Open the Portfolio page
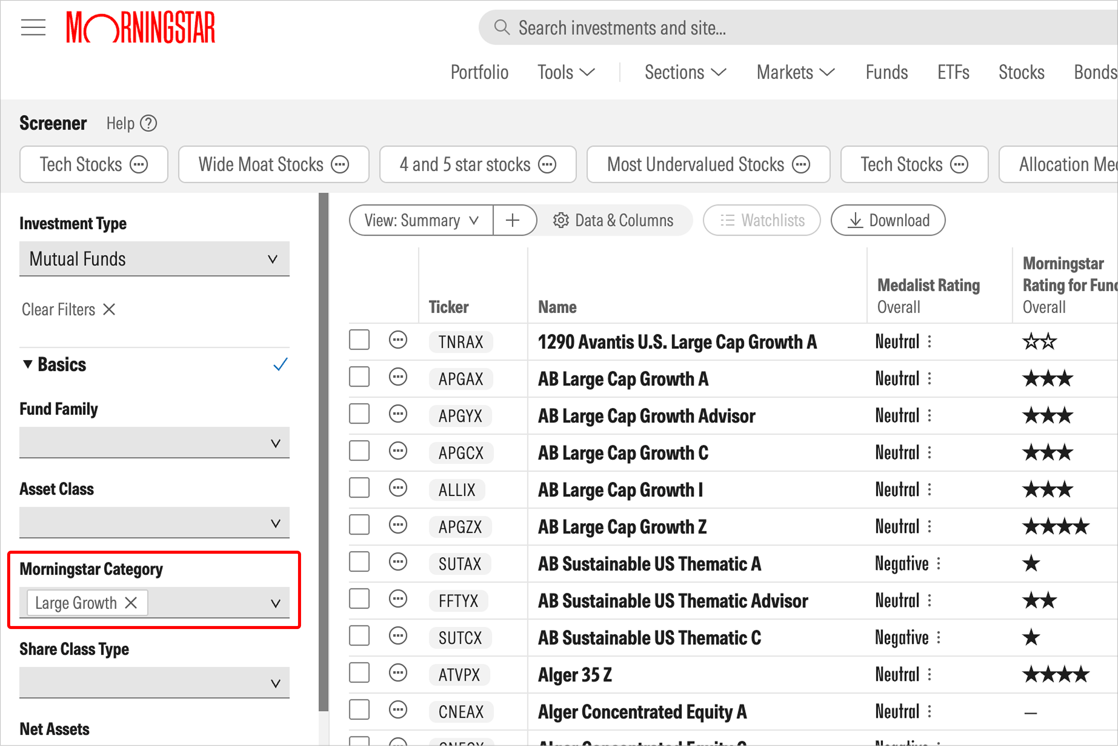Image resolution: width=1118 pixels, height=746 pixels. 479,72
